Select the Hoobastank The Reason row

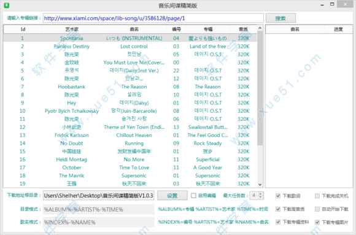[130, 87]
